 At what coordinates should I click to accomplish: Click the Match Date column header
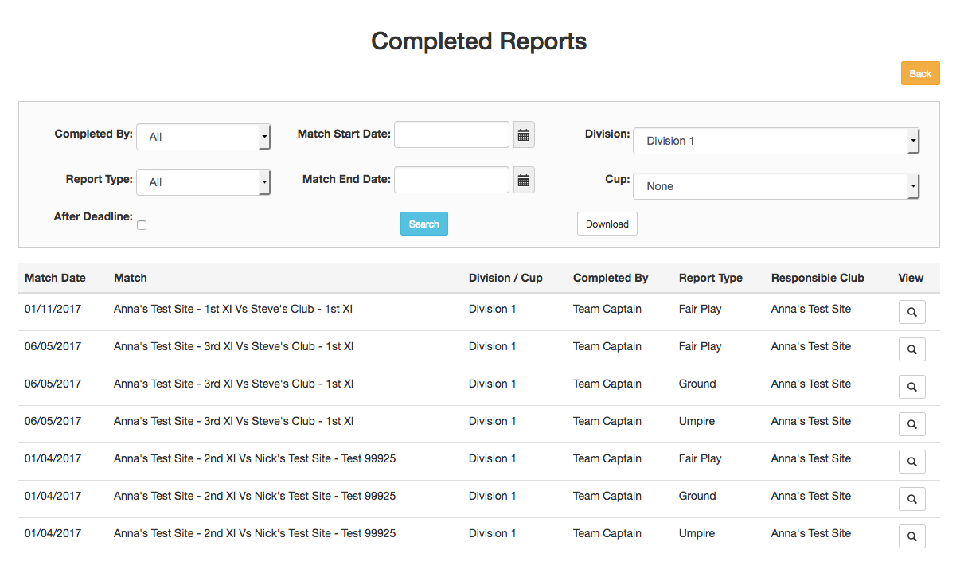pyautogui.click(x=55, y=278)
